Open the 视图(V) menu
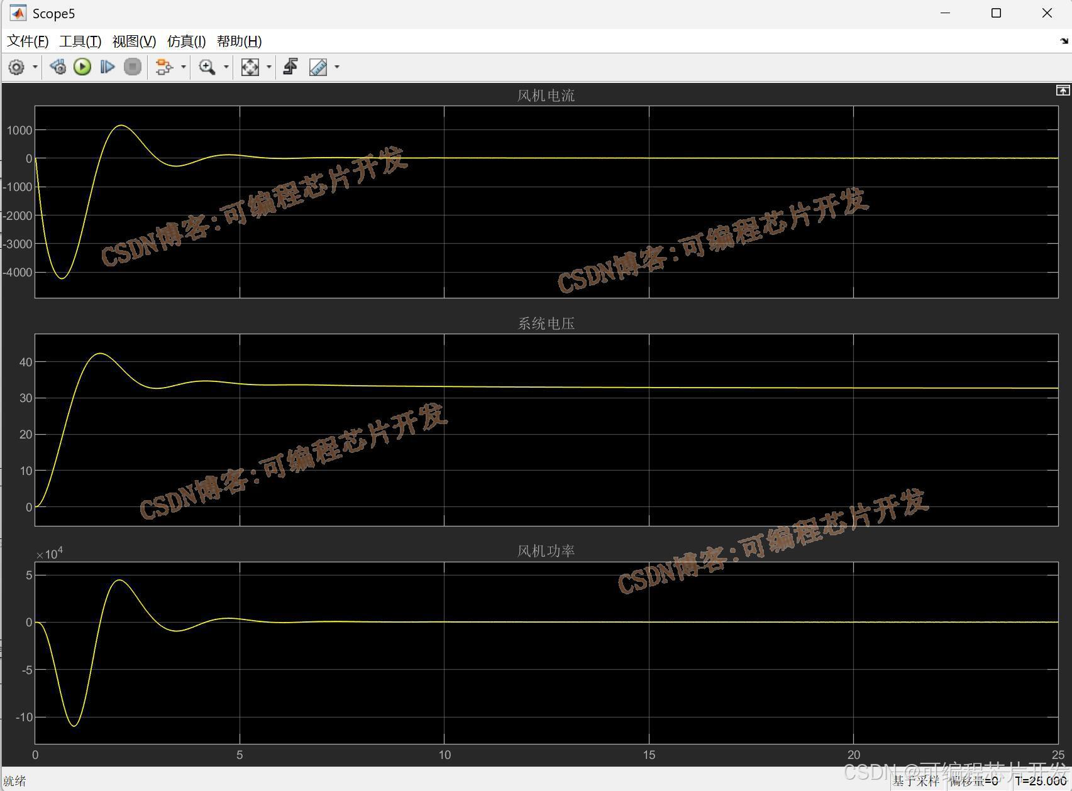 (134, 41)
